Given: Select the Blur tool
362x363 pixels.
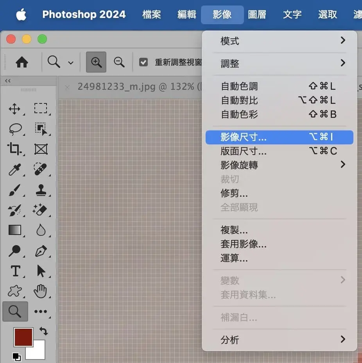Looking at the screenshot, I should pos(41,230).
